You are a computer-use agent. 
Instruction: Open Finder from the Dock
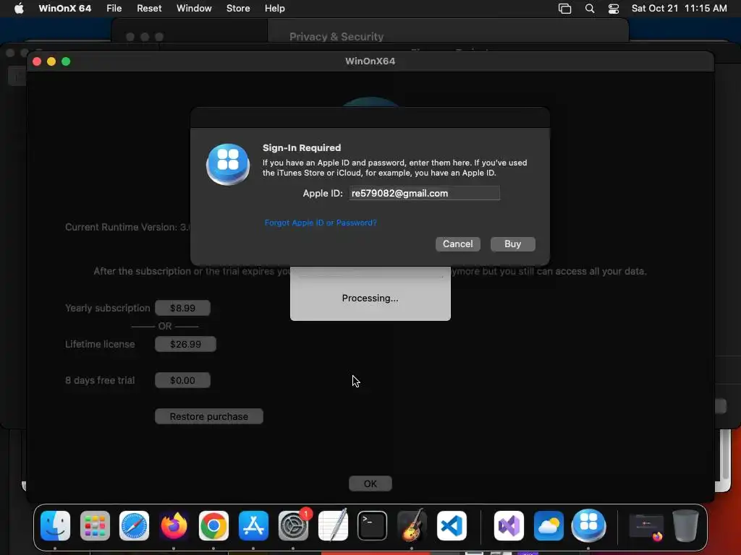coord(55,525)
